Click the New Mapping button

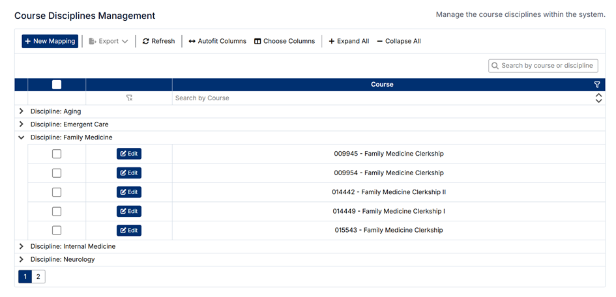pos(50,41)
